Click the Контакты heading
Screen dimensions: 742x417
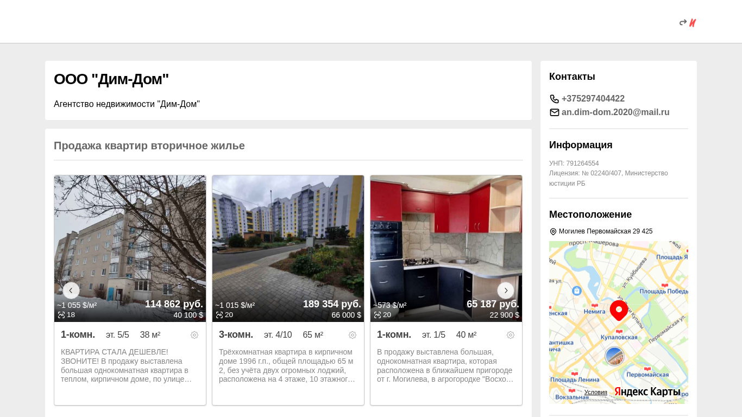[572, 77]
